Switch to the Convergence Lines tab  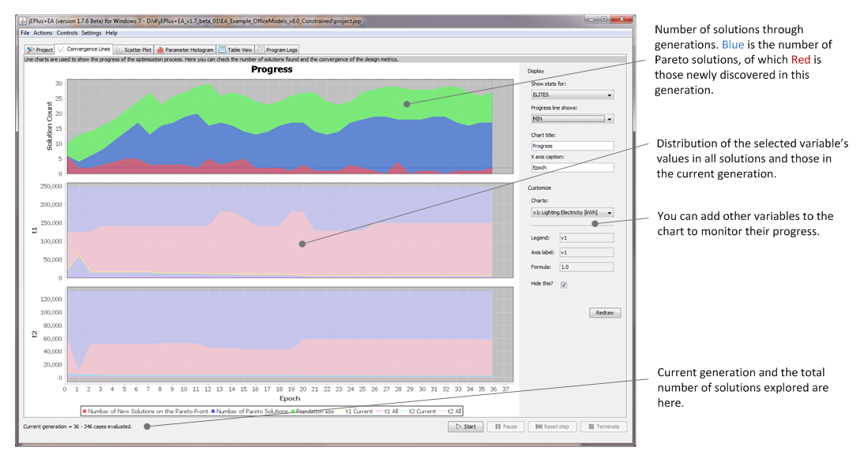point(84,49)
